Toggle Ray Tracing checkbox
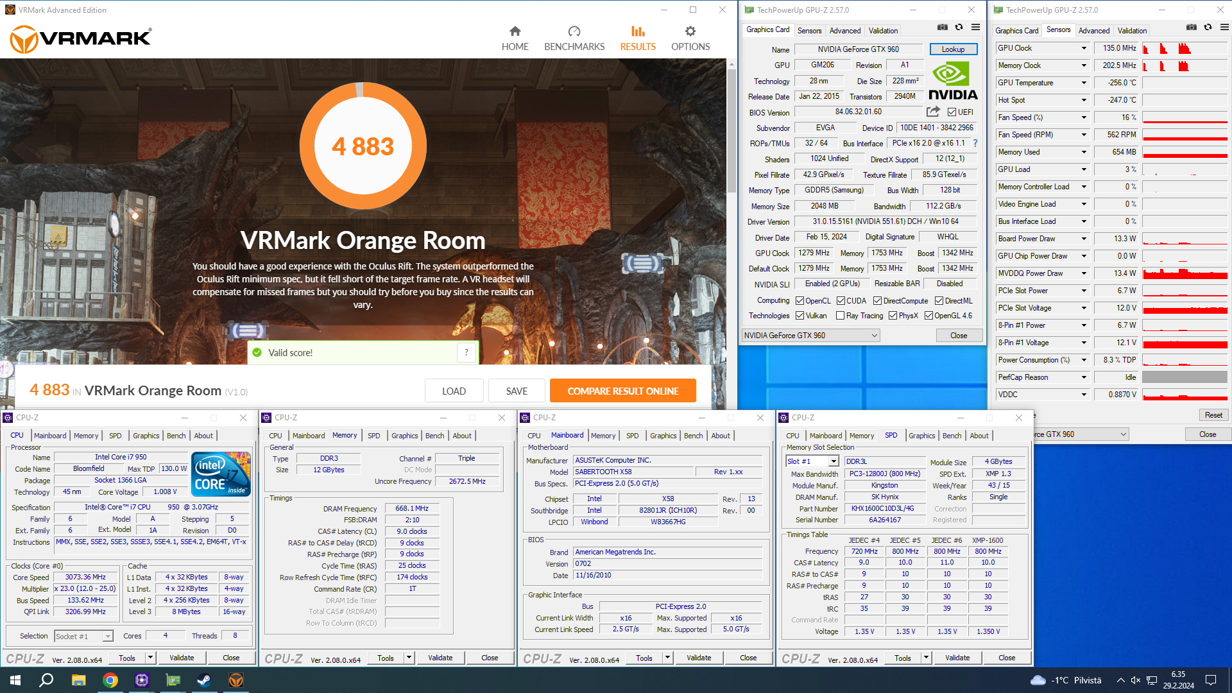This screenshot has height=693, width=1232. (x=840, y=316)
